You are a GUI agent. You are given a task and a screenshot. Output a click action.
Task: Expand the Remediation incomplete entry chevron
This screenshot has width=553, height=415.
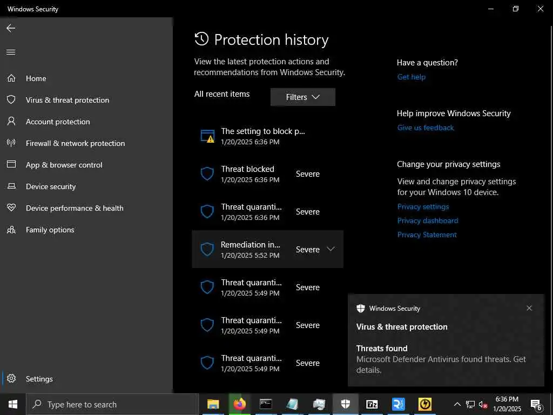click(331, 249)
